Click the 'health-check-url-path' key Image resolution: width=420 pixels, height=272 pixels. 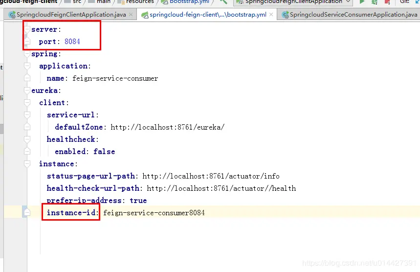coord(93,188)
